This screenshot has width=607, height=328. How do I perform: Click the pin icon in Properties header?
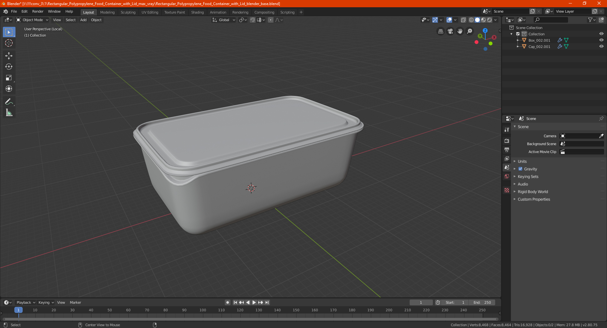(601, 119)
